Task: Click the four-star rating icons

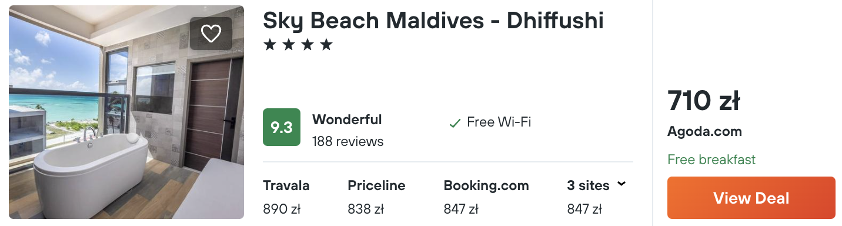Action: pyautogui.click(x=298, y=45)
